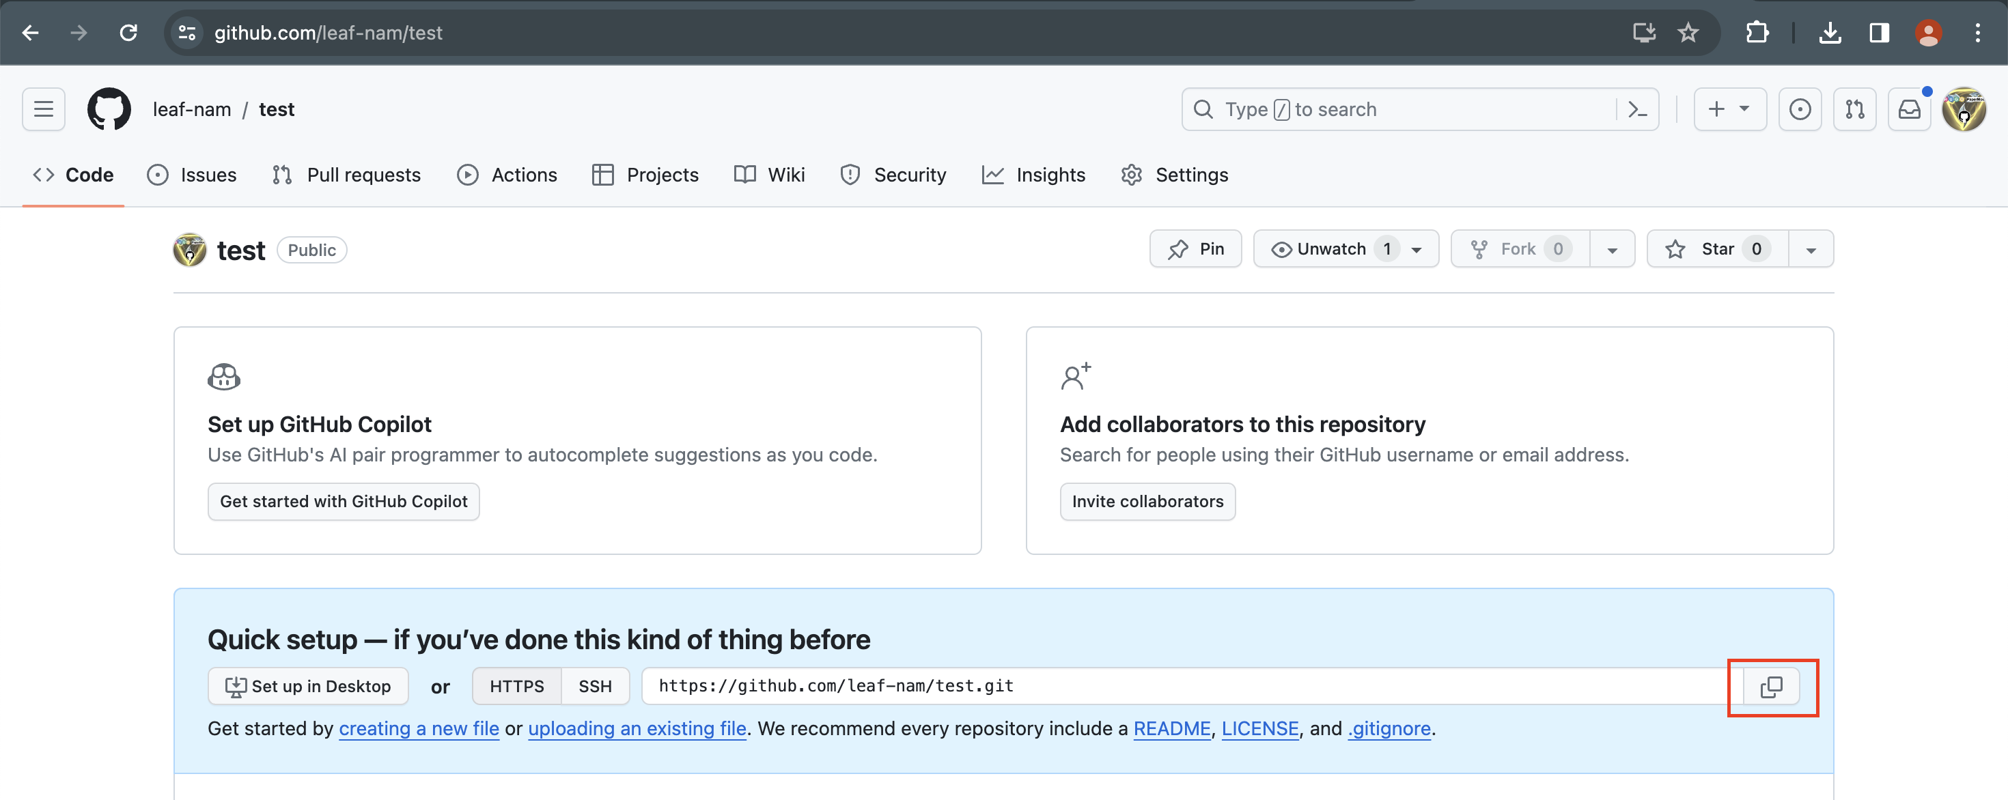Expand the Fork options dropdown arrow
2008x800 pixels.
(1612, 249)
